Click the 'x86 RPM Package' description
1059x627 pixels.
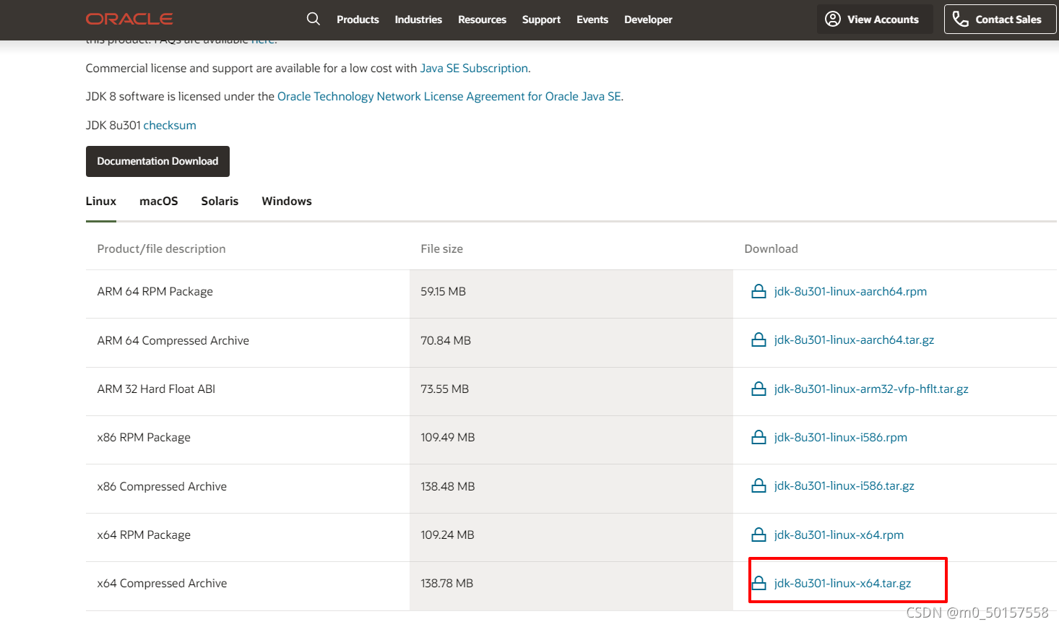click(144, 437)
